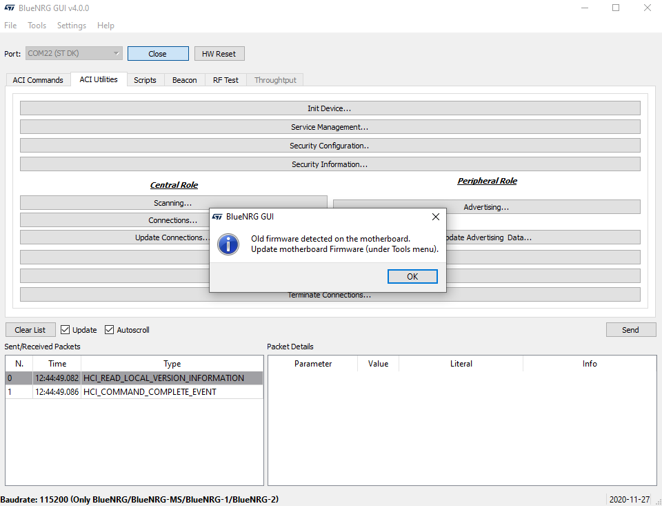Close the BlueNRG GUI message dialog
662x506 pixels.
[436, 217]
